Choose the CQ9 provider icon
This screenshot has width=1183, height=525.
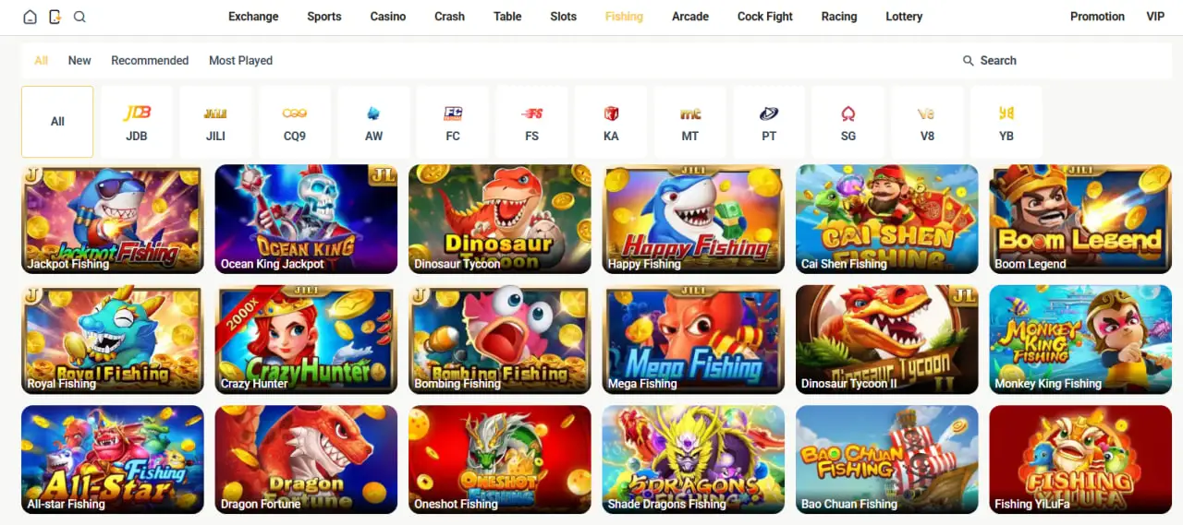[295, 113]
